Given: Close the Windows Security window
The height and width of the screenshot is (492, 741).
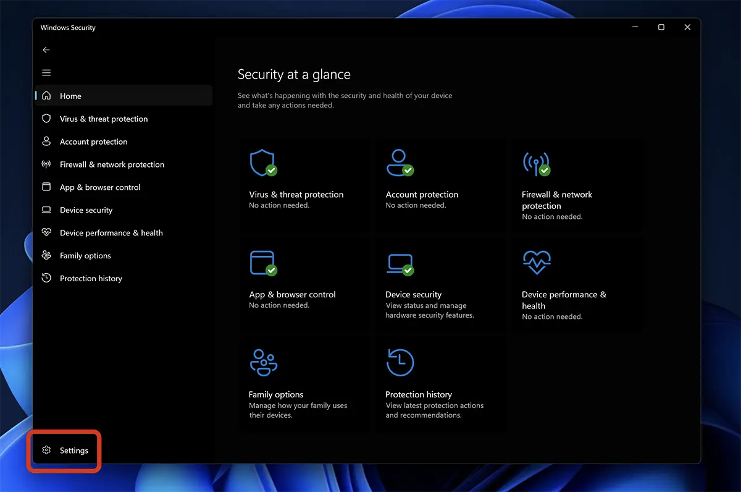Looking at the screenshot, I should [687, 27].
